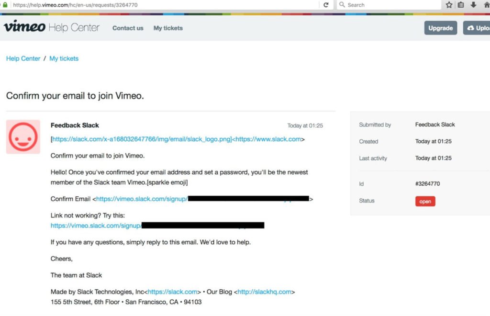Click the red open status badge
Screen dimensions: 490x316
pyautogui.click(x=425, y=201)
